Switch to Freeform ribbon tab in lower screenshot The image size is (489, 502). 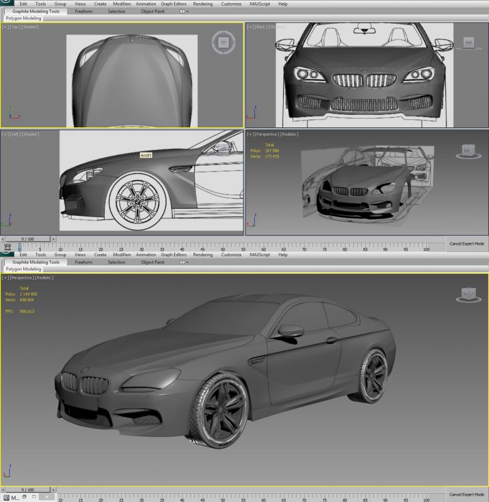click(x=83, y=262)
